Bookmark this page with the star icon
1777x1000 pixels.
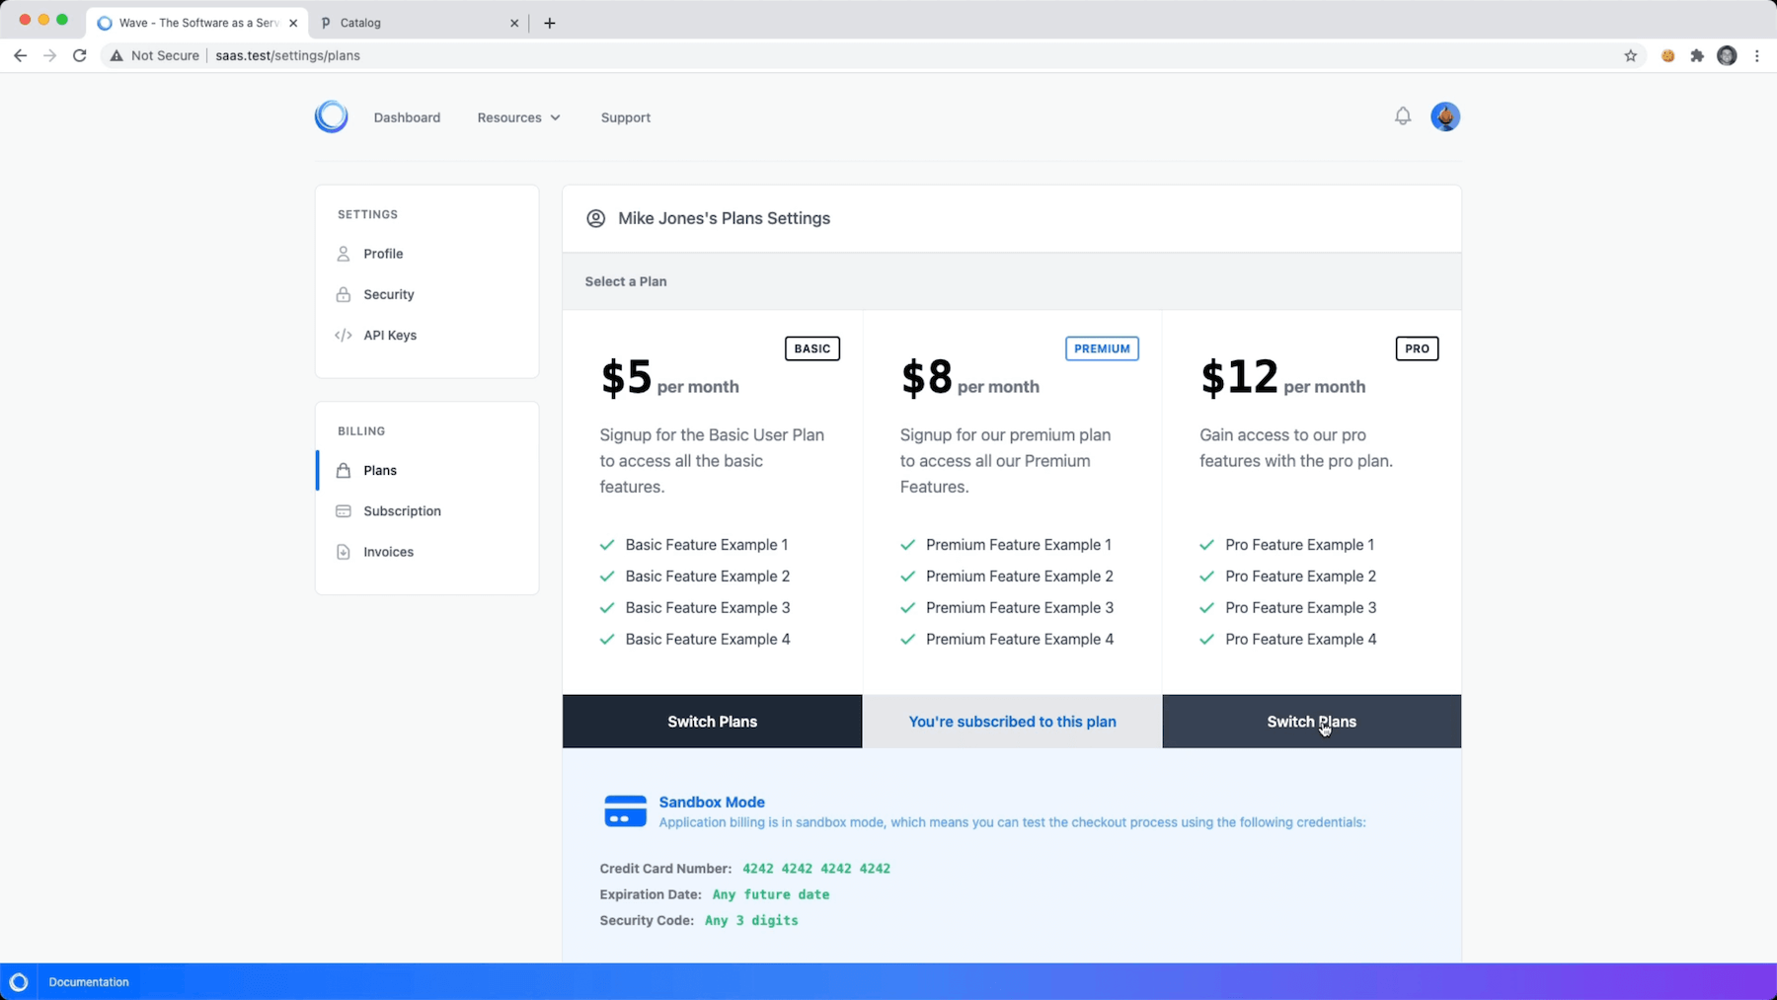pyautogui.click(x=1631, y=55)
